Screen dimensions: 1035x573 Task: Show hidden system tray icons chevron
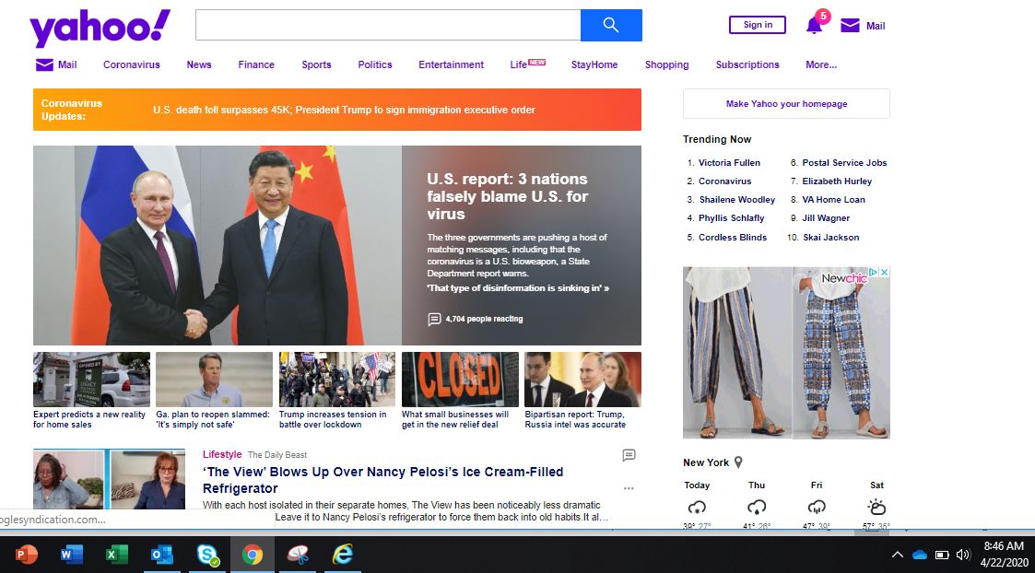click(897, 555)
